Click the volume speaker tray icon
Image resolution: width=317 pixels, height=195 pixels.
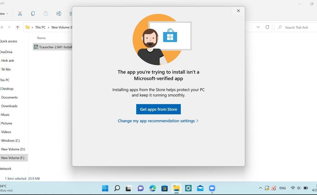coord(299,188)
